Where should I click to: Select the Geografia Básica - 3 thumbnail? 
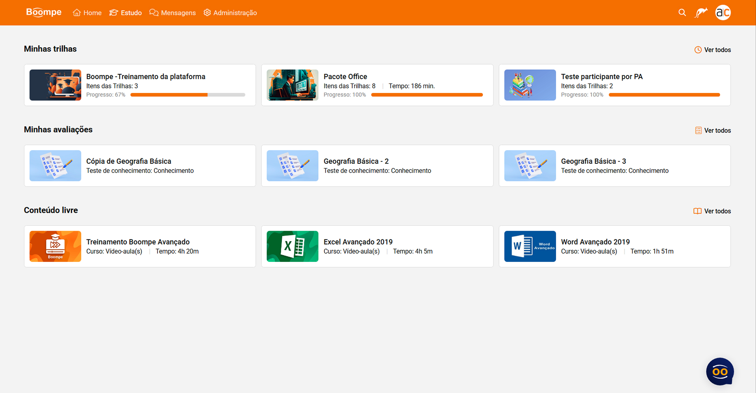[530, 166]
